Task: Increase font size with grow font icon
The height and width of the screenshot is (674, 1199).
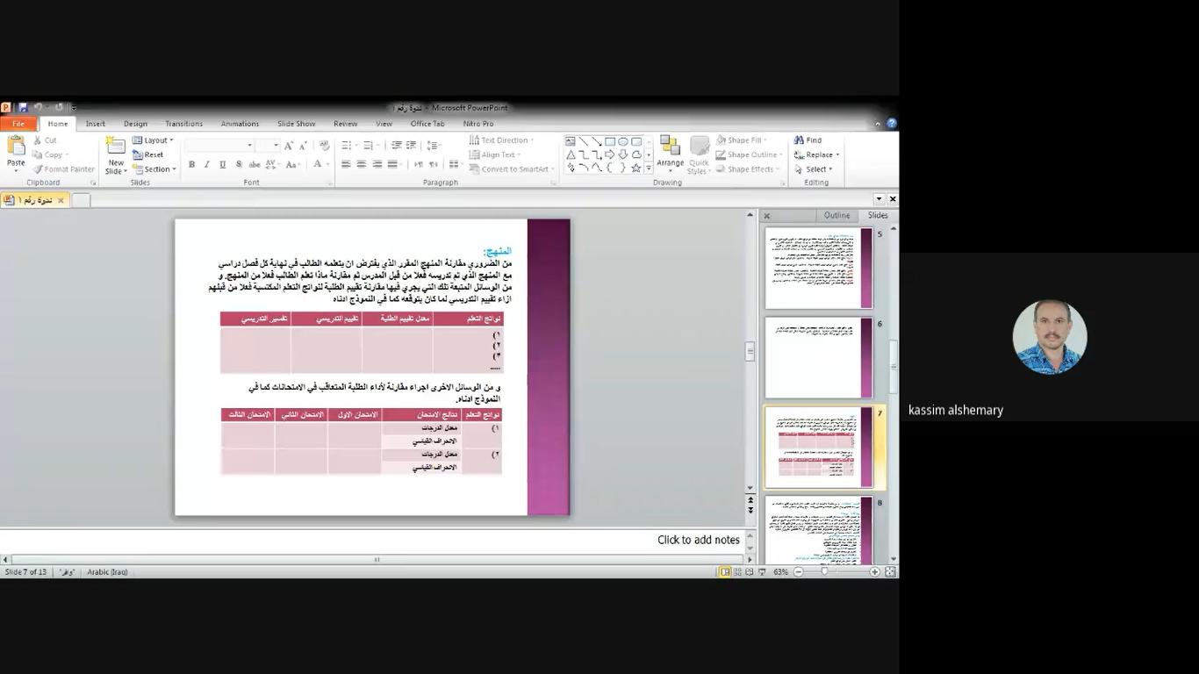Action: [289, 146]
